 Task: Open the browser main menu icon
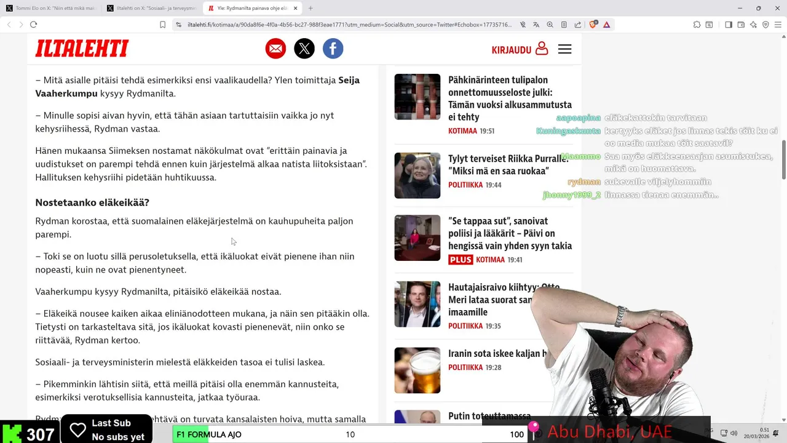pyautogui.click(x=778, y=25)
